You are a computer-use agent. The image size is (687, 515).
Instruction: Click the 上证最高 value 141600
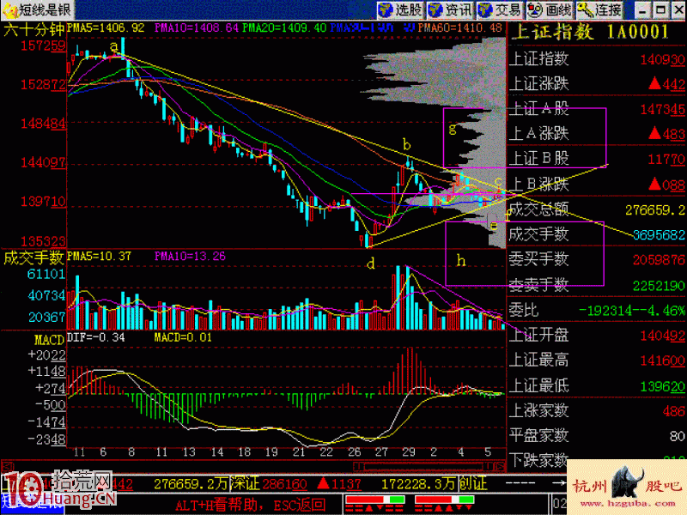(662, 360)
